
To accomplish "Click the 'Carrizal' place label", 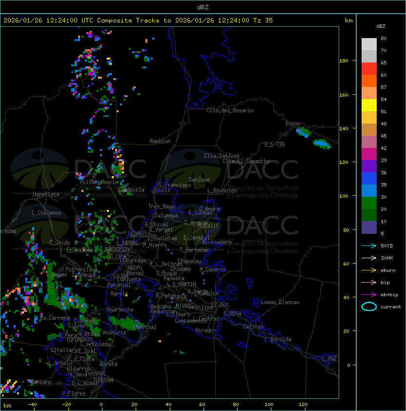I will 145,327.
